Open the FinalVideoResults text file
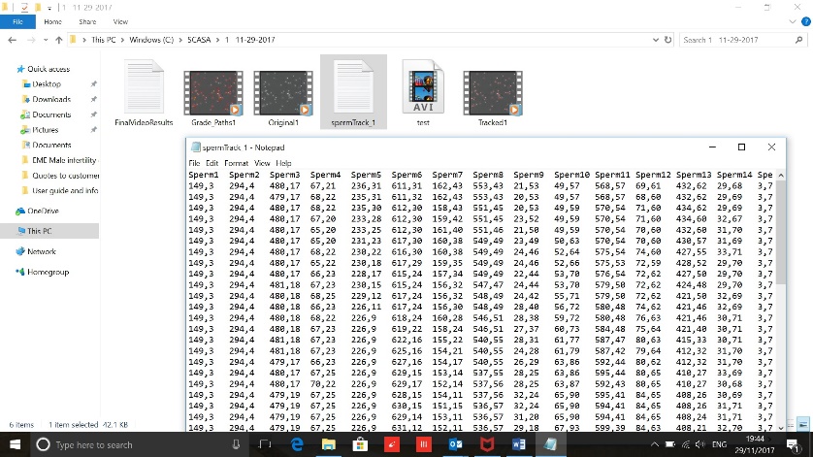813x457 pixels. click(144, 93)
